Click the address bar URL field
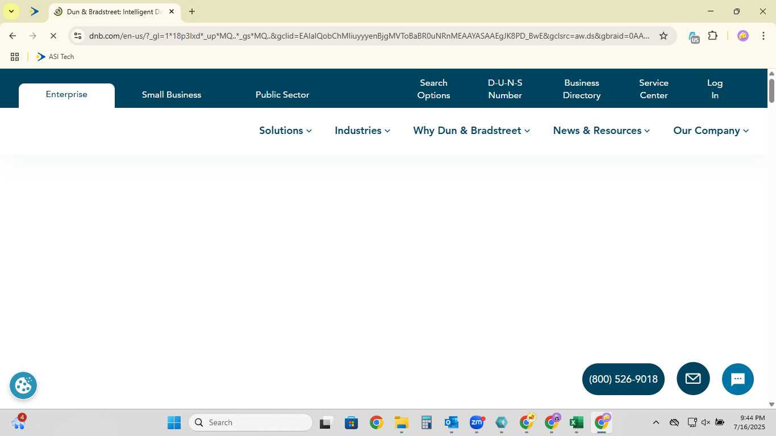This screenshot has height=436, width=776. click(x=369, y=36)
